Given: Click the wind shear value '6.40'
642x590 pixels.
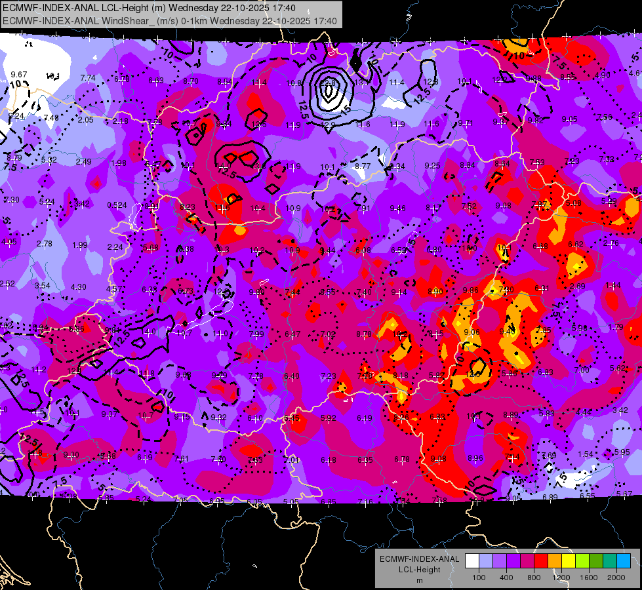Looking at the screenshot, I should [292, 376].
